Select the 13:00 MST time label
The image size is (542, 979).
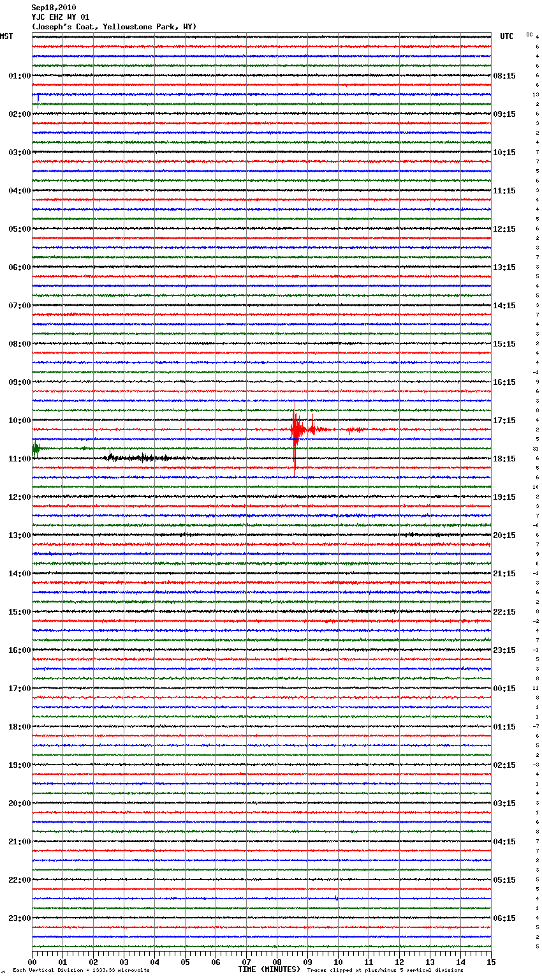(19, 535)
